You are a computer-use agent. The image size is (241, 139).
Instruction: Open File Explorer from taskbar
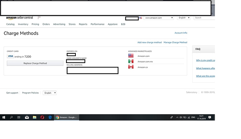(35, 117)
